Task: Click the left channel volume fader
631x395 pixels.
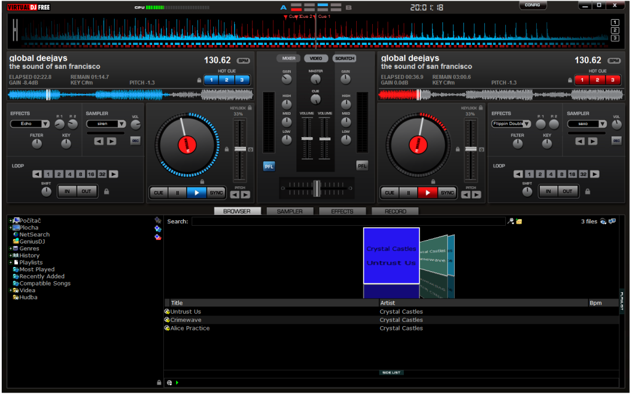Action: (307, 138)
